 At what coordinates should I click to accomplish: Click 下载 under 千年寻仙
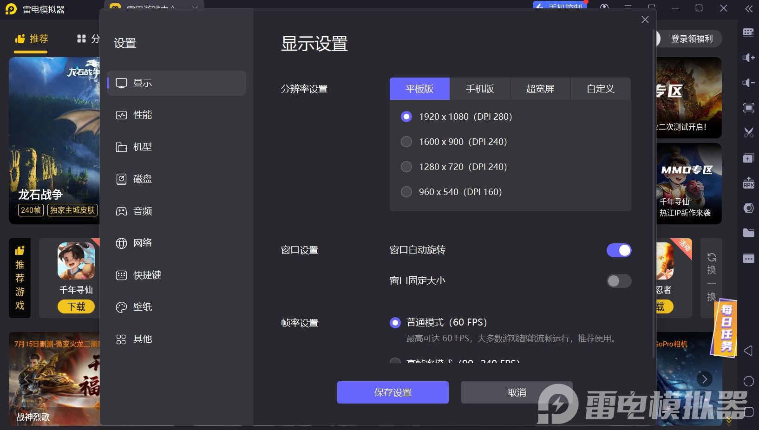(x=76, y=306)
